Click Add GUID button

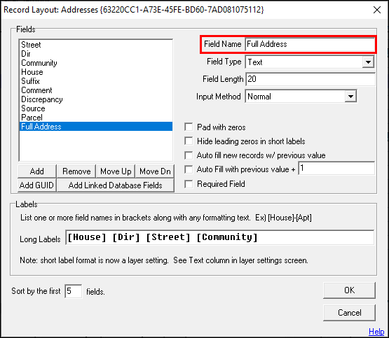37,185
